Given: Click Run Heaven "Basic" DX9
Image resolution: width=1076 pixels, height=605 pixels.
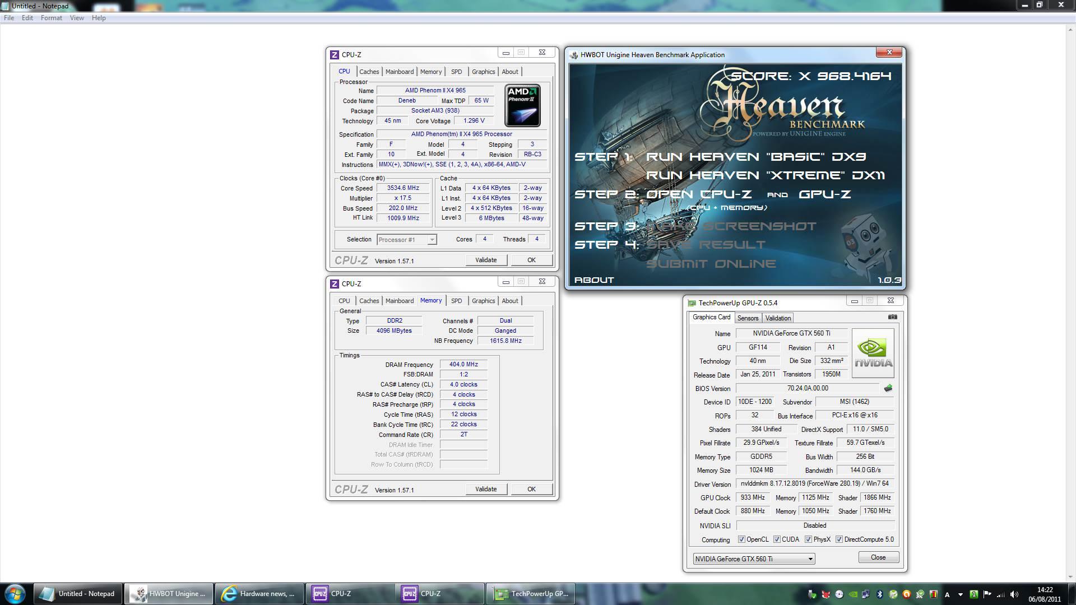Looking at the screenshot, I should pos(756,157).
